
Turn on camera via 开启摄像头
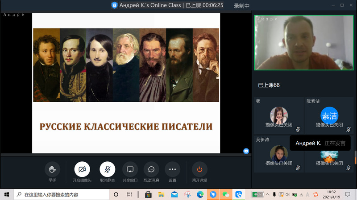[x=82, y=169]
